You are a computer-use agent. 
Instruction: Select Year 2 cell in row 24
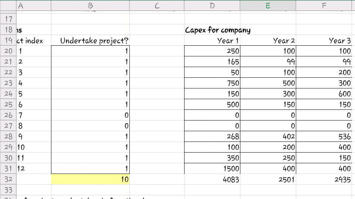[x=268, y=94]
